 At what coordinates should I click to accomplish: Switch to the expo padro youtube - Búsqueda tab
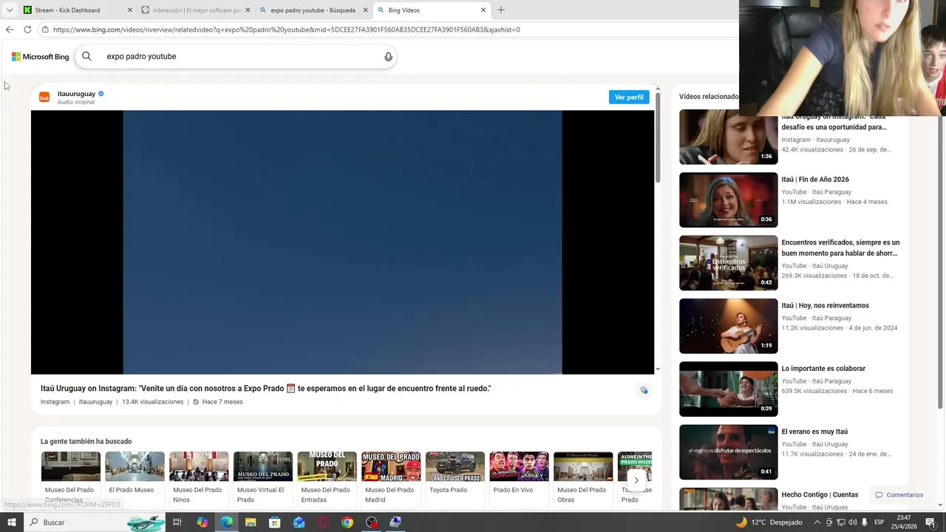(313, 10)
